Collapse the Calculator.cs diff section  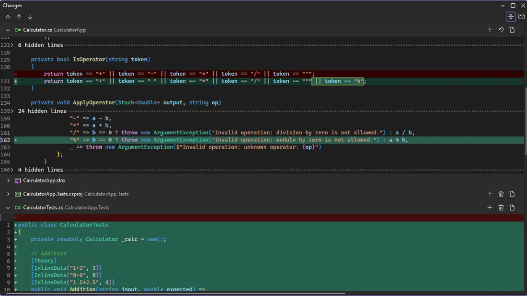click(x=8, y=30)
